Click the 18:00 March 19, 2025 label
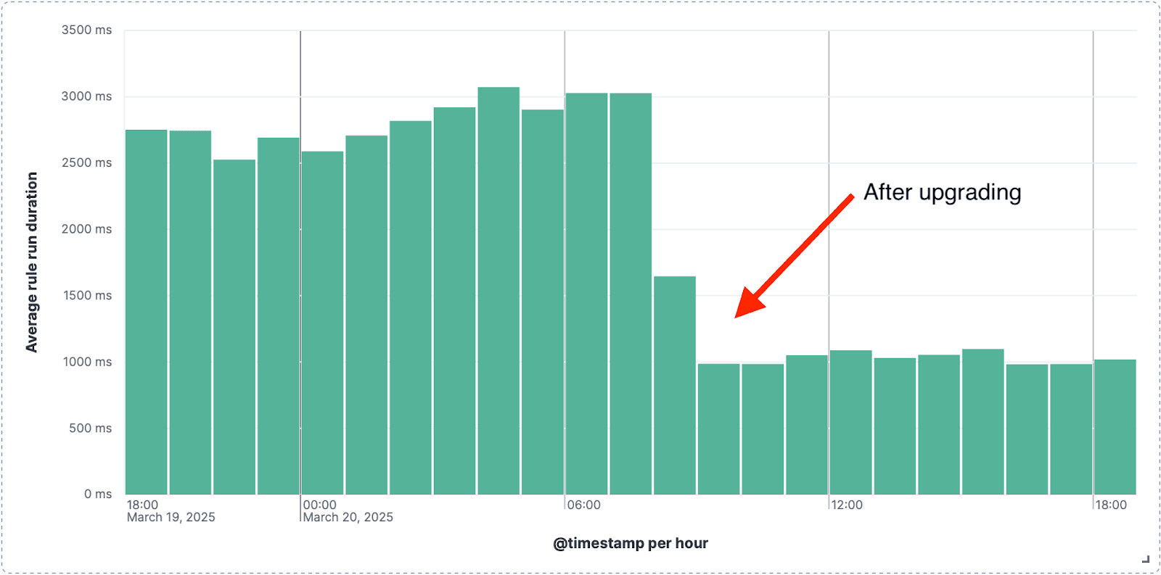Screen dimensions: 1161x575 (171, 511)
